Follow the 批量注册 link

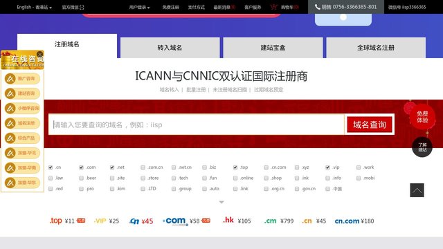(x=196, y=90)
